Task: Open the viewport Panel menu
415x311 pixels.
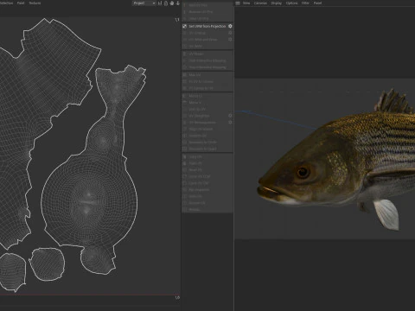Action: tap(317, 3)
